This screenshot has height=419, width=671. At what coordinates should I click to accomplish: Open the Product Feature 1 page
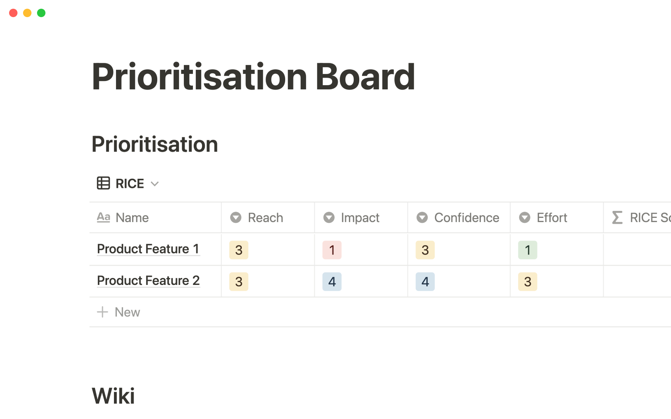[x=148, y=249]
